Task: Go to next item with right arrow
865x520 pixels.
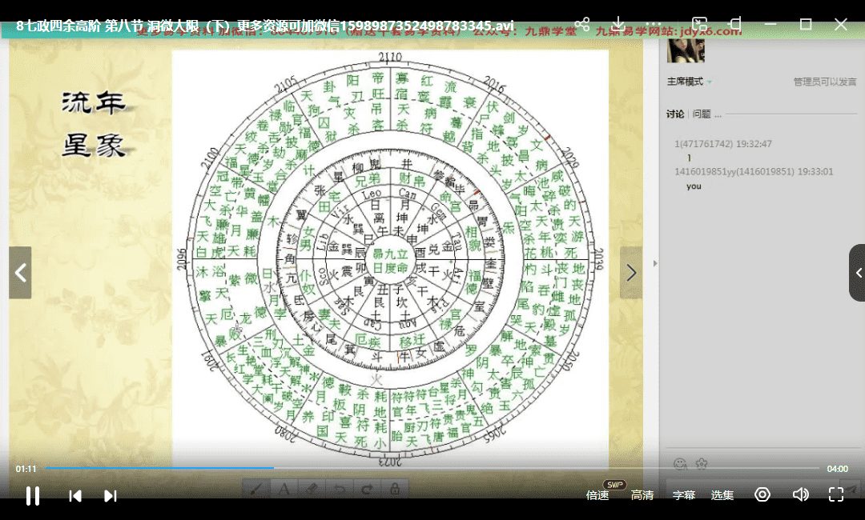Action: [631, 273]
